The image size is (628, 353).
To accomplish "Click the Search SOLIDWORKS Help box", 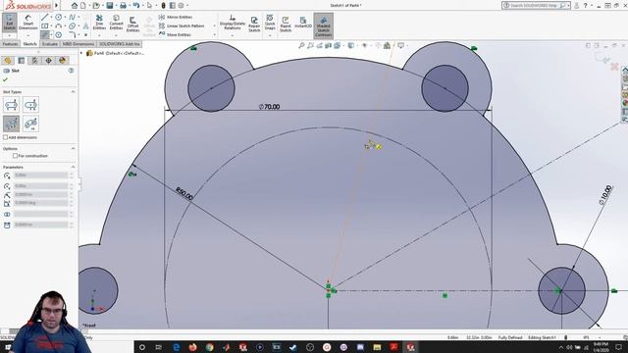I will (534, 6).
